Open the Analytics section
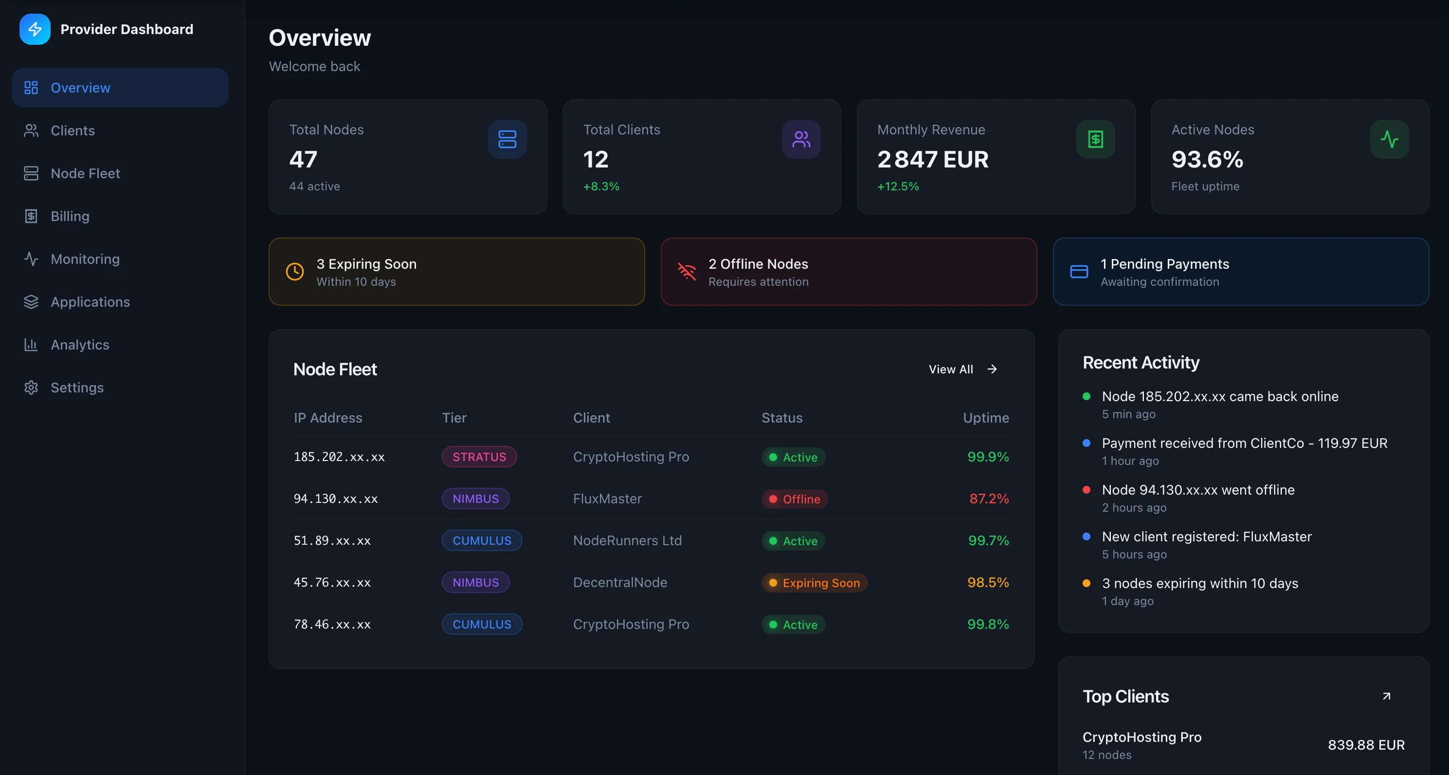The image size is (1449, 775). (x=80, y=345)
